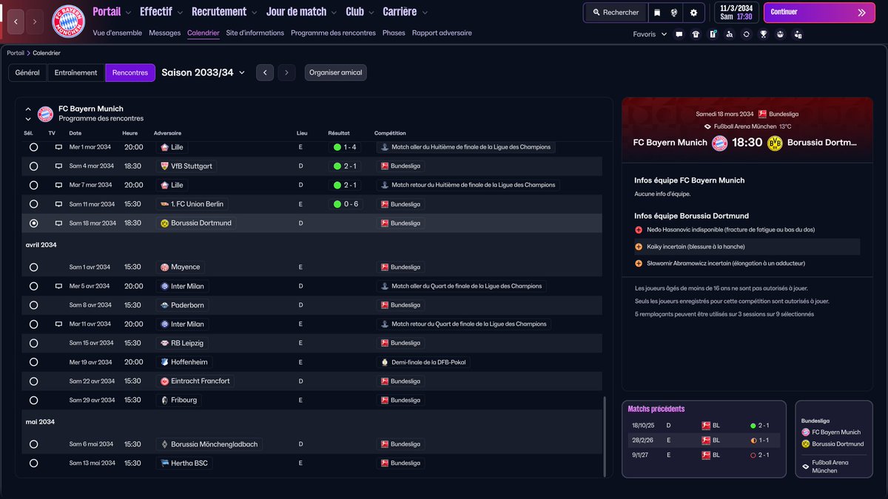The width and height of the screenshot is (888, 499).
Task: Select radio button for Lille 1 mar match
Action: coord(33,147)
